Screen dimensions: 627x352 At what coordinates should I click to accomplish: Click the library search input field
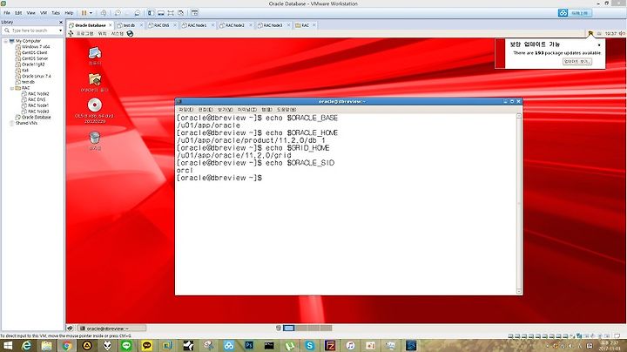point(33,30)
